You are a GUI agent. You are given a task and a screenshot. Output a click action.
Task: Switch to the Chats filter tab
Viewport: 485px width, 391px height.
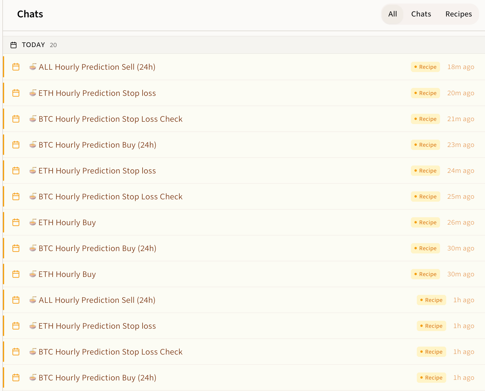[421, 14]
